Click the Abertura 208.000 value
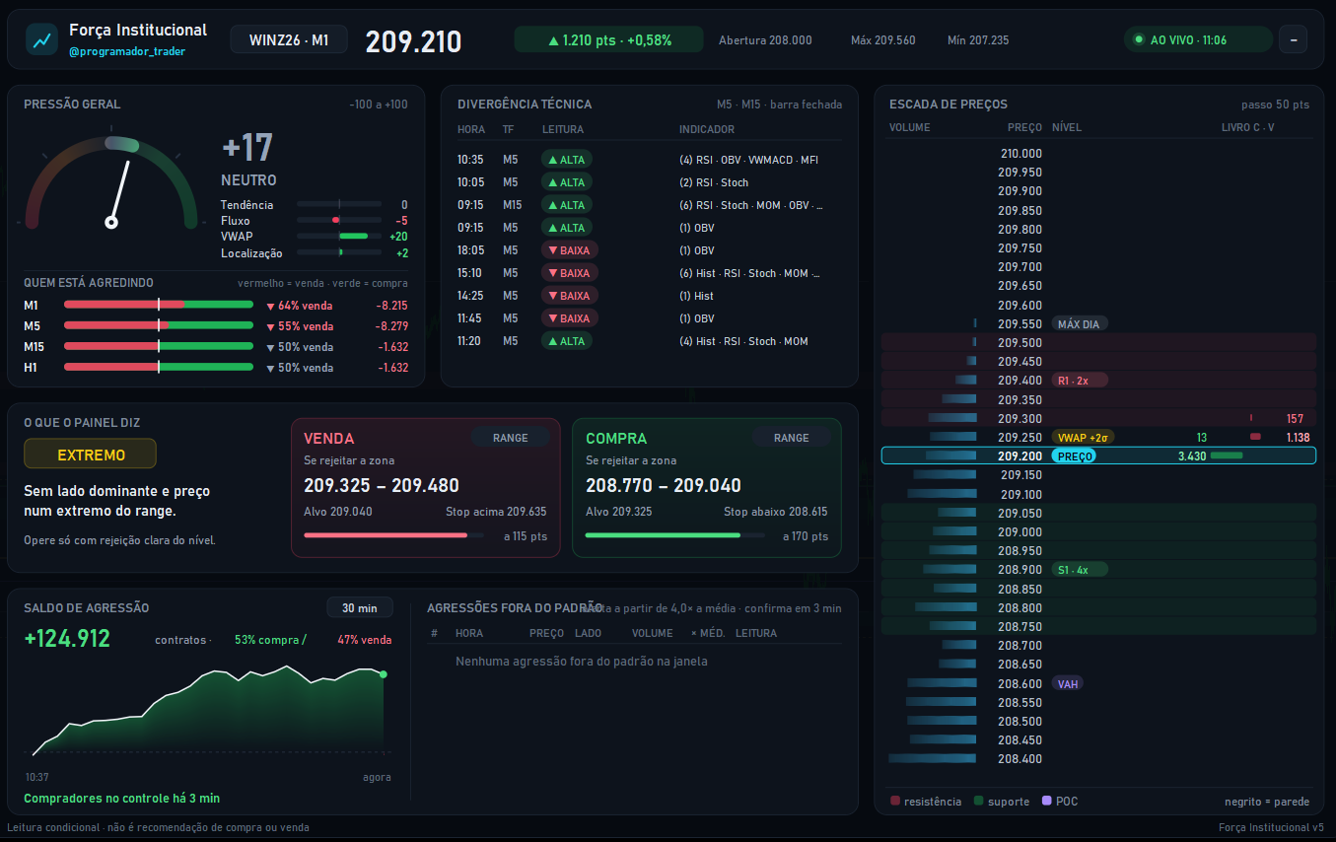 click(765, 40)
